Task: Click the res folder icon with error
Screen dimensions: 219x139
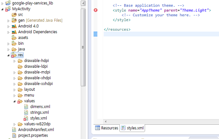Action: tap(14, 55)
